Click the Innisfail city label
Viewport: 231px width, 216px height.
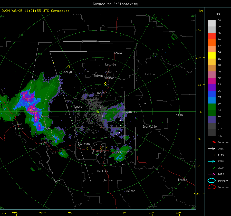tap(103, 93)
